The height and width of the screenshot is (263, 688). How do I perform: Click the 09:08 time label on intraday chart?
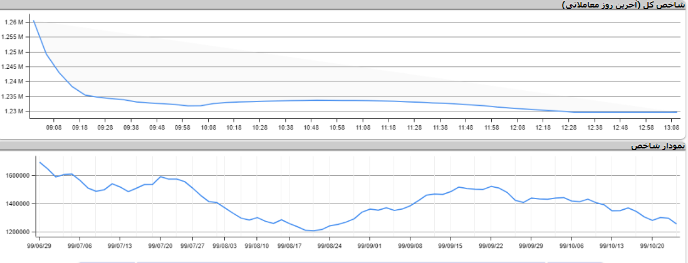(54, 127)
